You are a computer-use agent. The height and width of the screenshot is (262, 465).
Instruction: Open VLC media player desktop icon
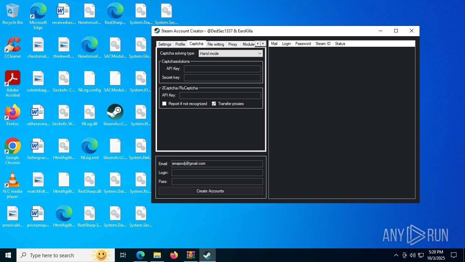[13, 185]
